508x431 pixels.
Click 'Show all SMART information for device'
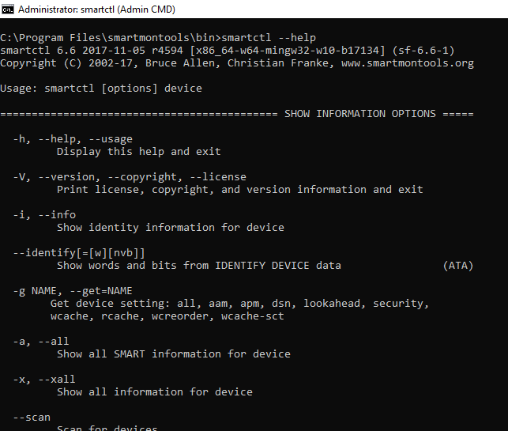coord(174,353)
